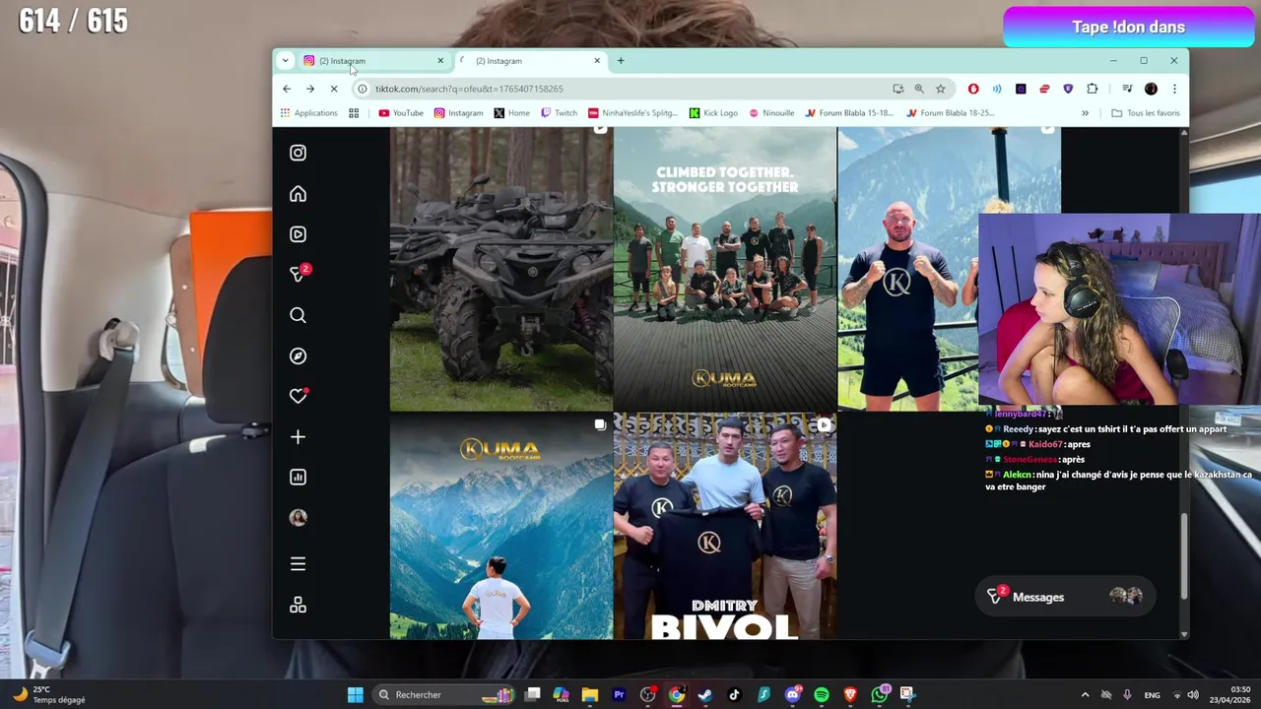Screen dimensions: 1261x709
Task: Open the Twitch bookmark
Action: pyautogui.click(x=559, y=113)
